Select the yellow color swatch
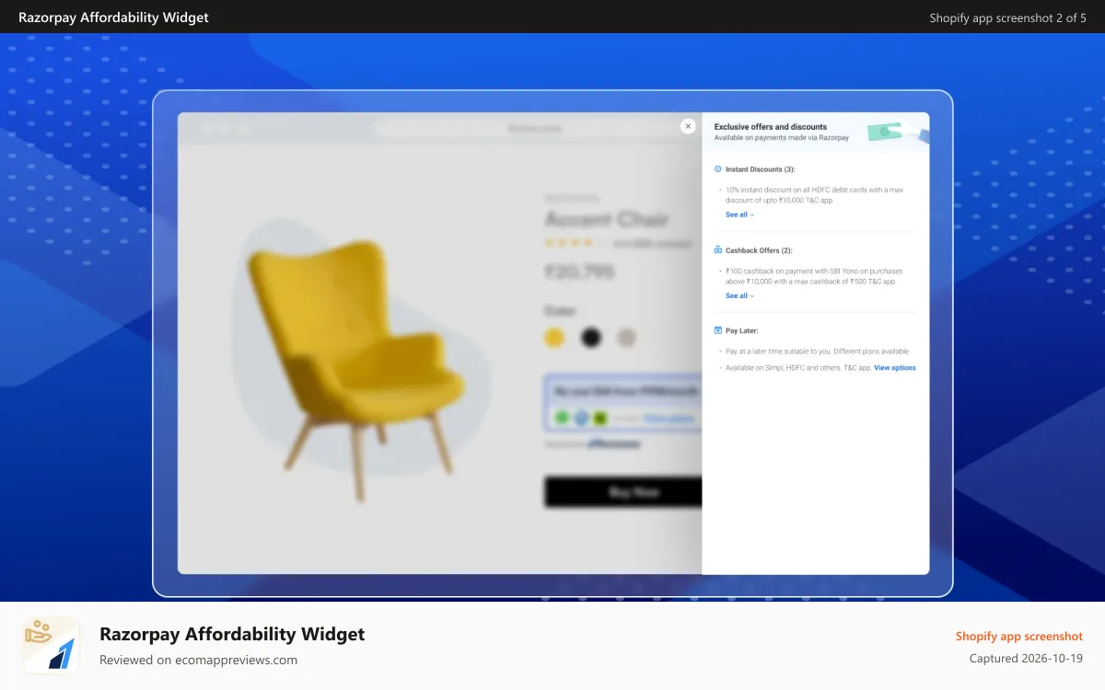The width and height of the screenshot is (1105, 690). (x=554, y=338)
